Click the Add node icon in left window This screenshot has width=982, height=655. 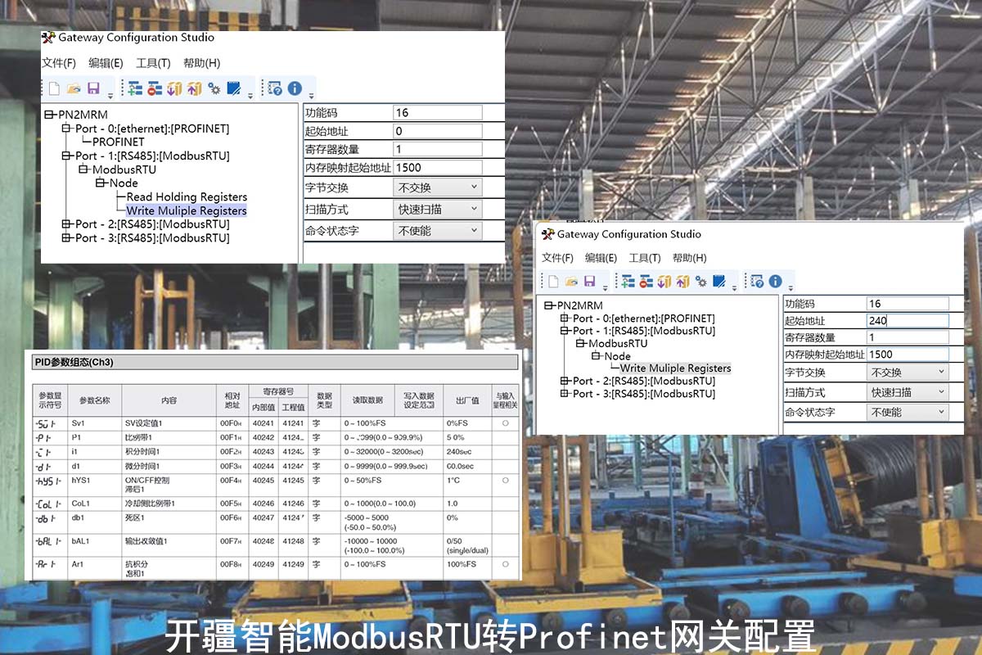[x=135, y=88]
